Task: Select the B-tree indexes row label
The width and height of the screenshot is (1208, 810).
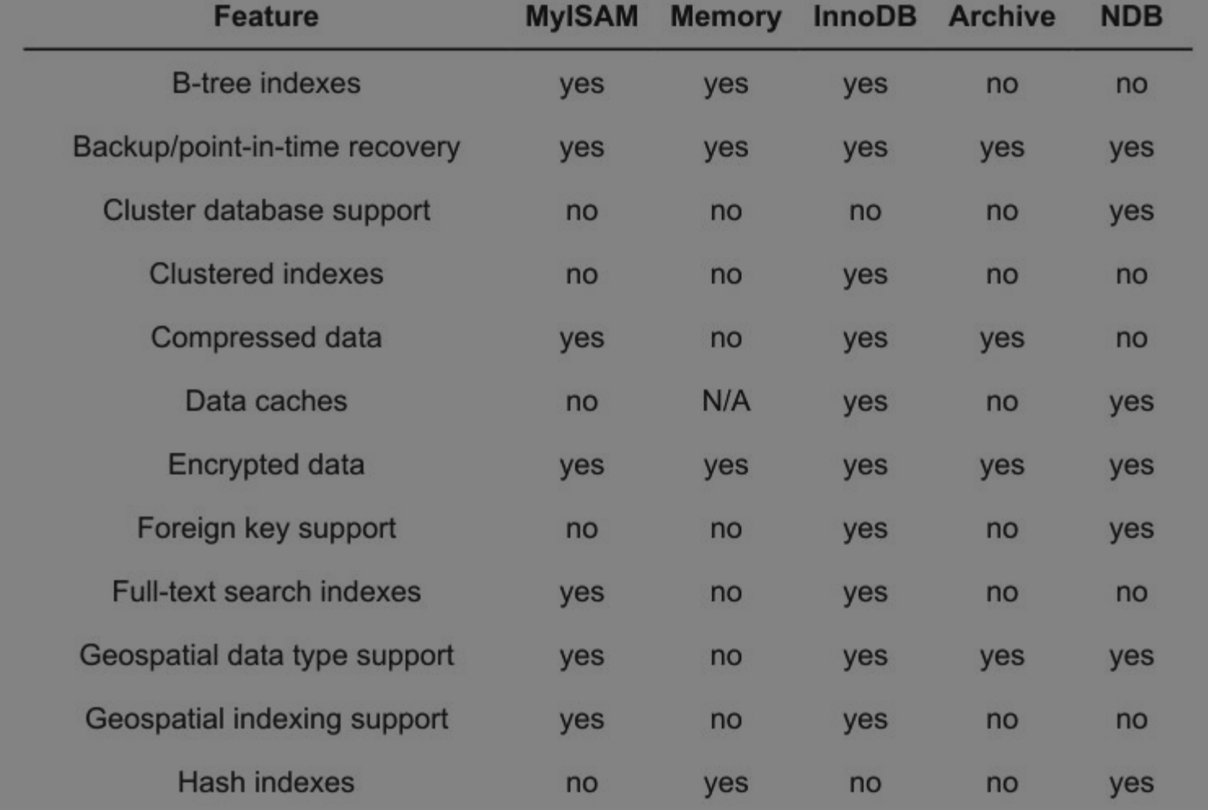Action: pos(266,83)
